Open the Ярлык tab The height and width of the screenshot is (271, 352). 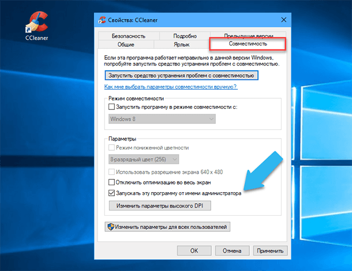[x=182, y=44]
